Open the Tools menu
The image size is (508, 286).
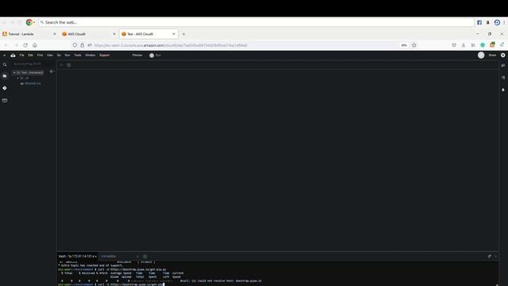tap(78, 55)
